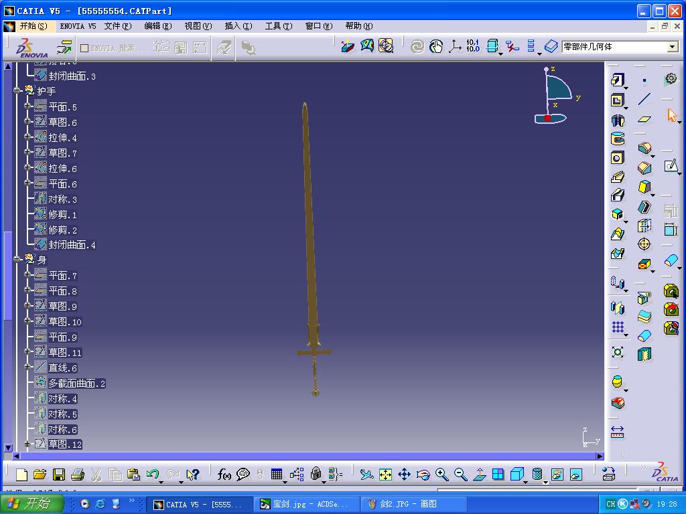Open the Sketcher tool icon
686x514 pixels.
(x=671, y=166)
